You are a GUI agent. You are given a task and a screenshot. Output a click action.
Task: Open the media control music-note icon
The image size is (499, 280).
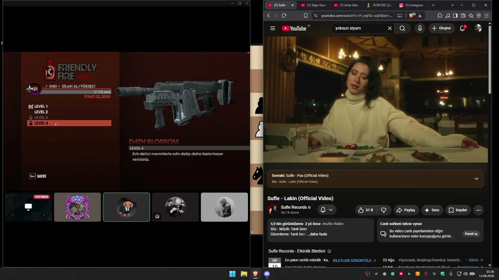pyautogui.click(x=448, y=16)
